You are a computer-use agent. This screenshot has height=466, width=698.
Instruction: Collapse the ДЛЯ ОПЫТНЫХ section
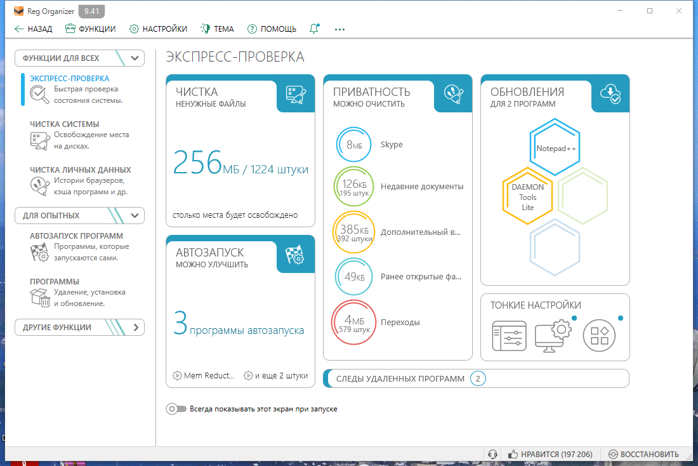point(134,216)
